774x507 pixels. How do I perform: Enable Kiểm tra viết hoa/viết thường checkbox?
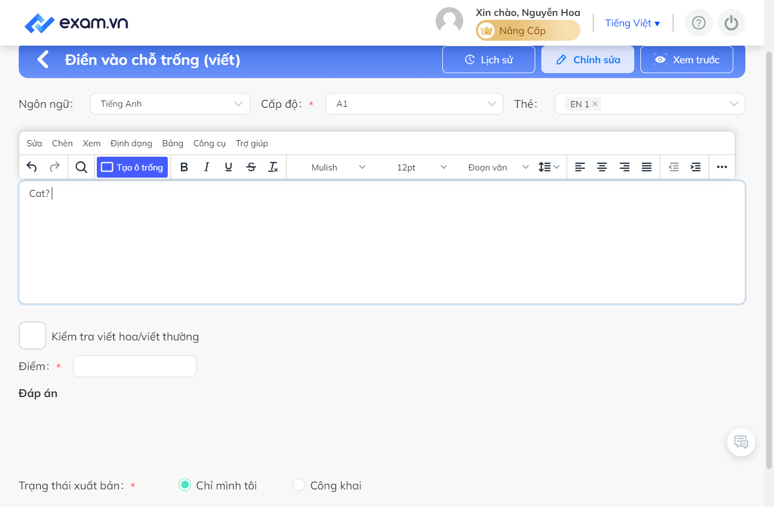pos(32,335)
